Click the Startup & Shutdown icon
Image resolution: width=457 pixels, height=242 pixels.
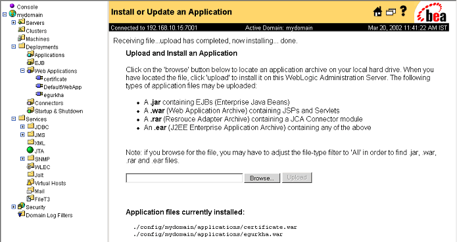pyautogui.click(x=30, y=110)
